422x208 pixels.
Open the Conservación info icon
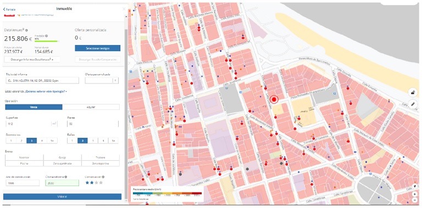[x=103, y=177]
